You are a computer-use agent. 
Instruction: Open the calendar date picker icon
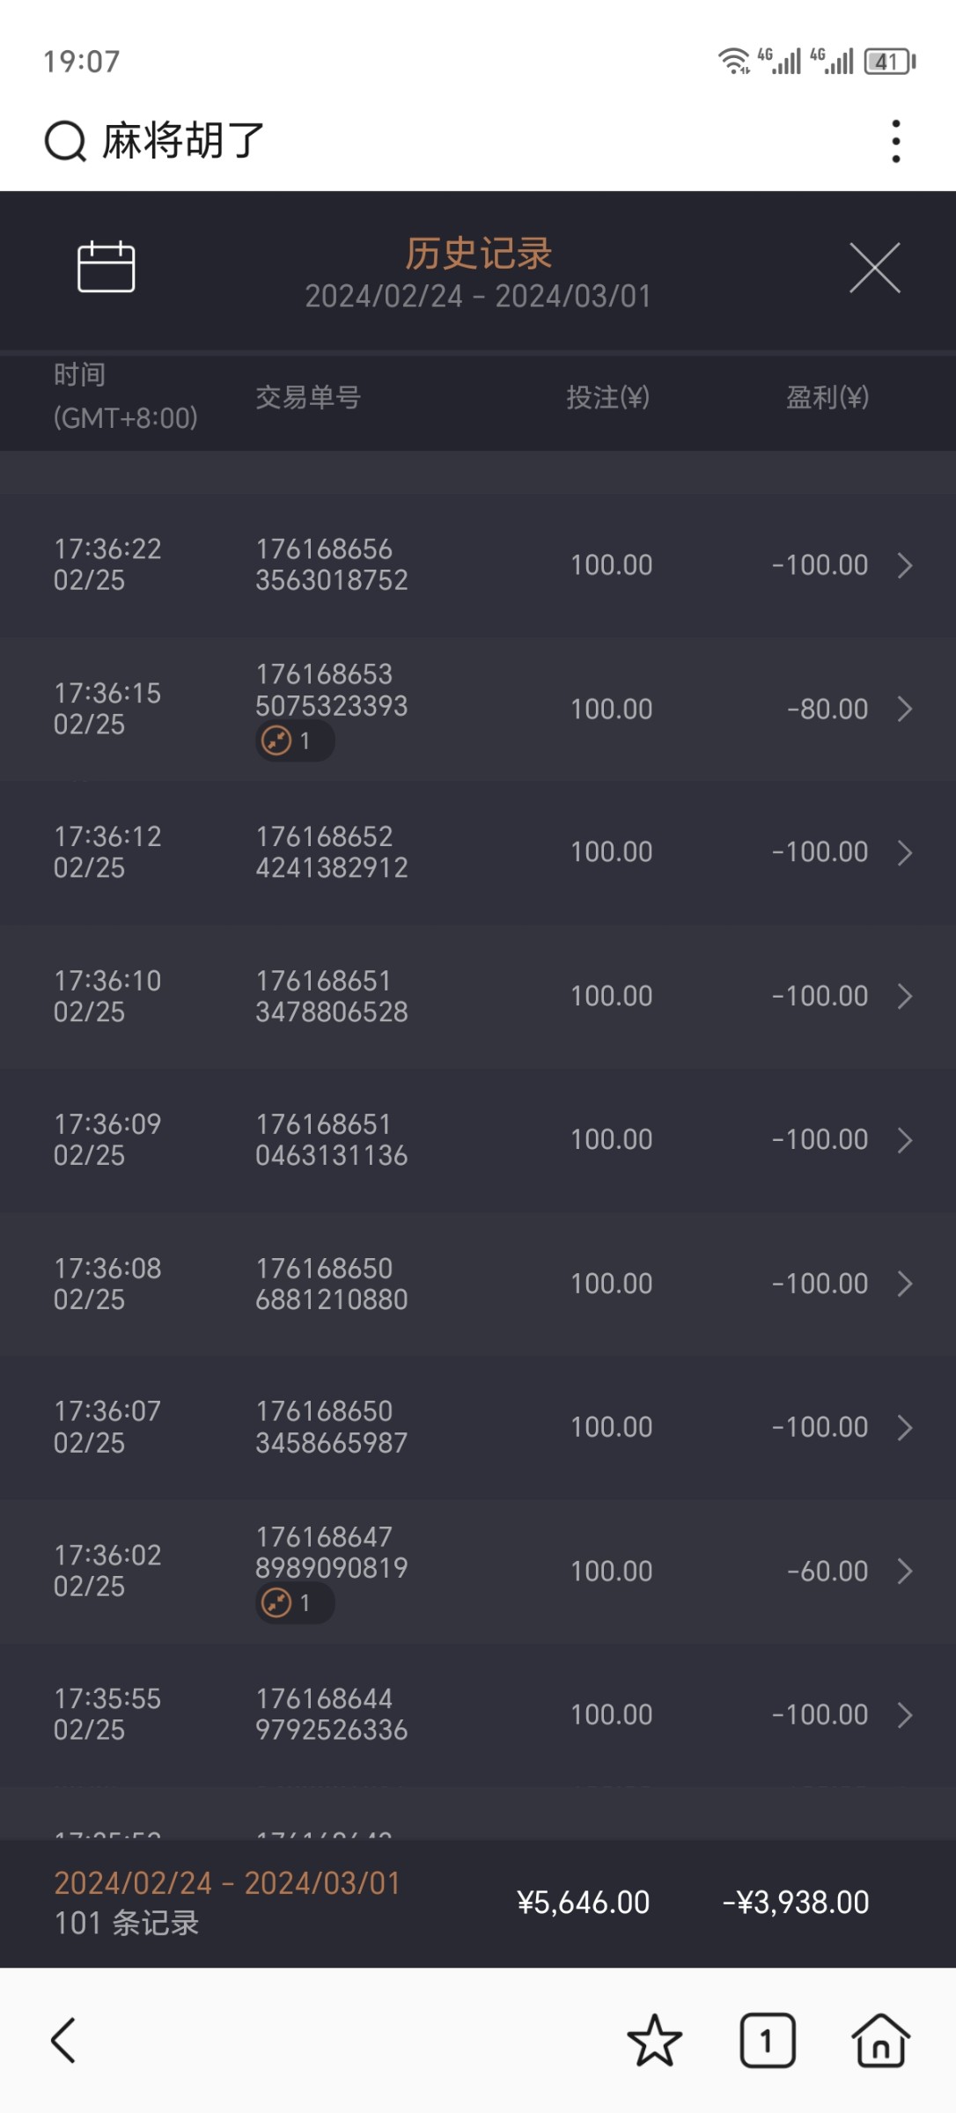pyautogui.click(x=106, y=267)
